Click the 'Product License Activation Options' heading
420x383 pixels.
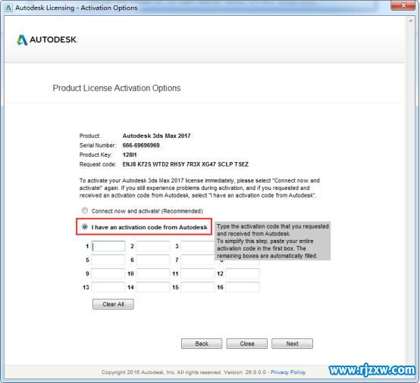click(117, 88)
